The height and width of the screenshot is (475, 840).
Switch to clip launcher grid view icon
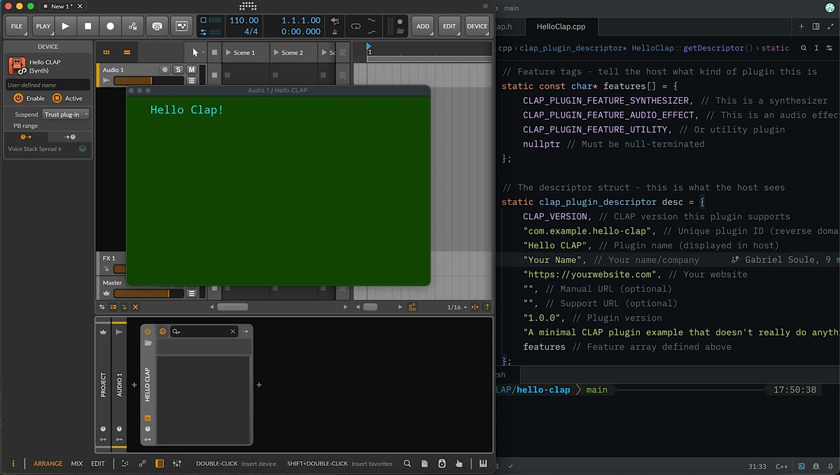pos(106,52)
